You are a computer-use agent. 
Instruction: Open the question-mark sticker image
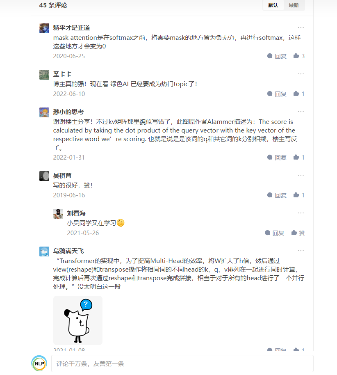(77, 320)
